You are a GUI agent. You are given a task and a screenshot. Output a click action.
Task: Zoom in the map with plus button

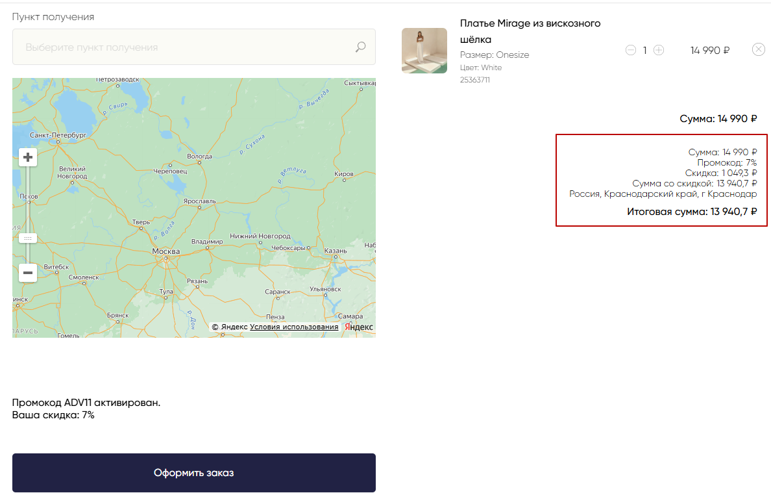[x=28, y=157]
